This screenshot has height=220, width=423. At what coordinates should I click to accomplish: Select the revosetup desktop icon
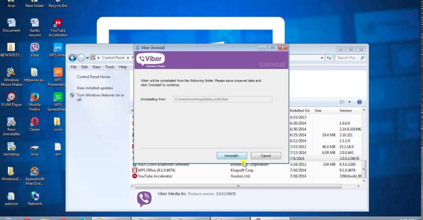(11, 149)
